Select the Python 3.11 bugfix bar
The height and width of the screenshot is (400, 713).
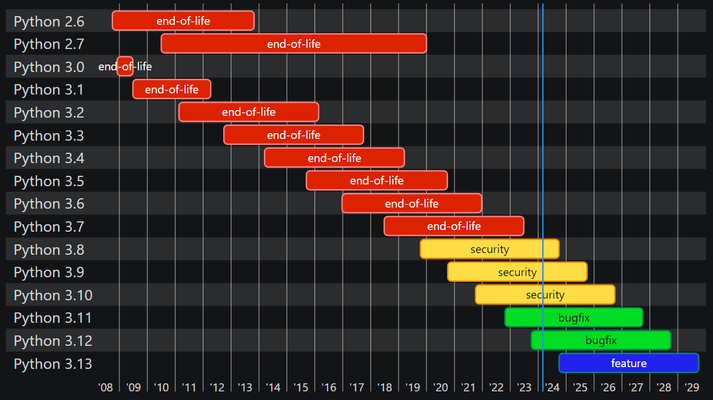[574, 318]
